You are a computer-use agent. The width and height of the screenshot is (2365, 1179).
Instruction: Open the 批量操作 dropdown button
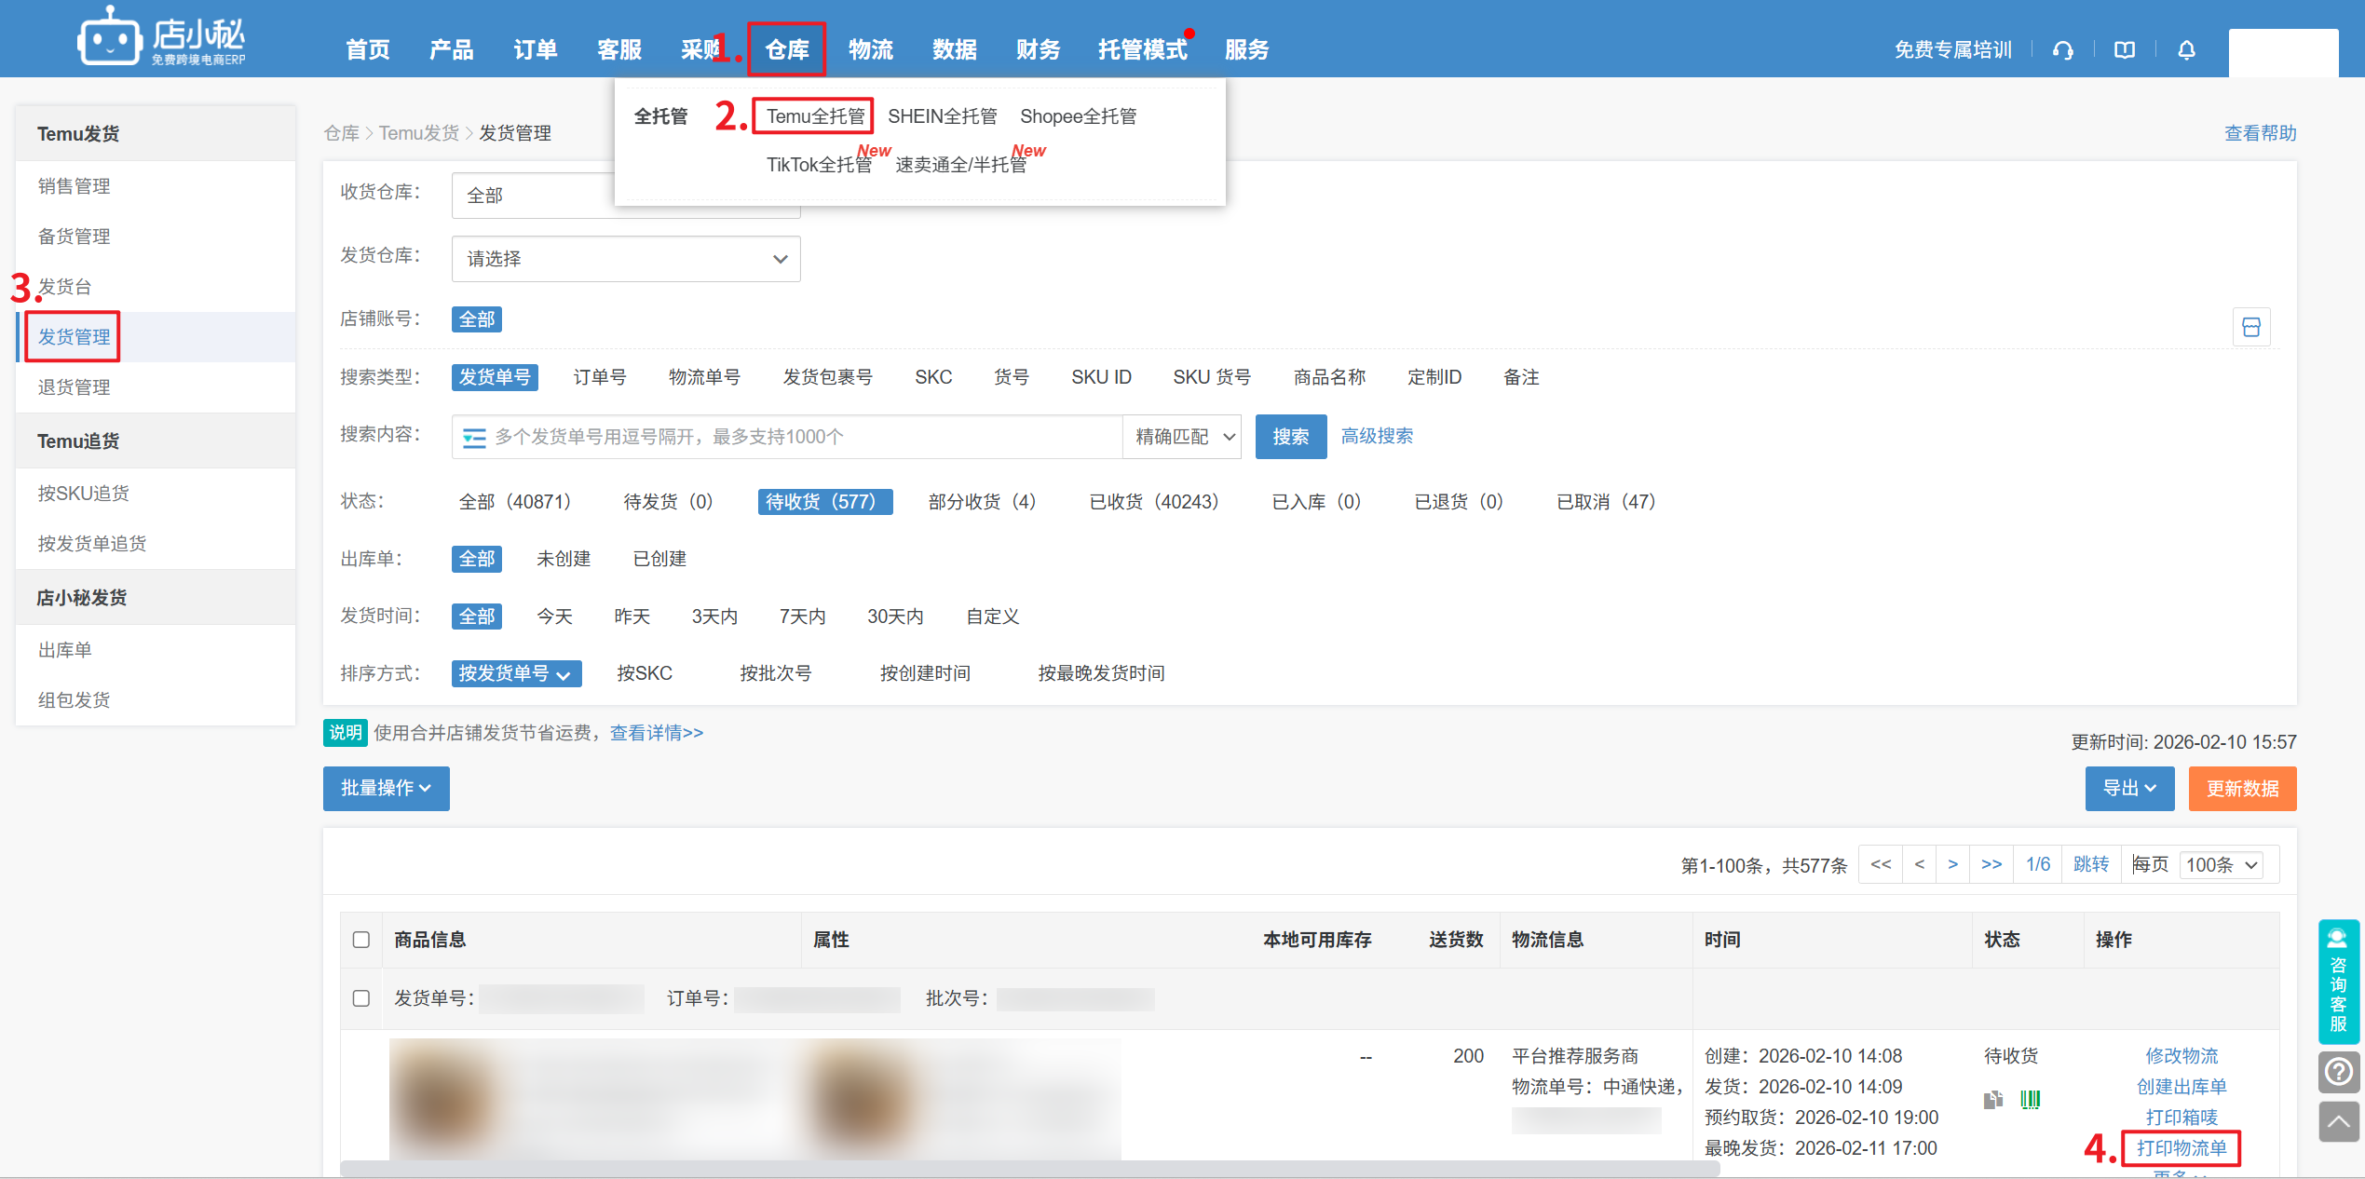[386, 789]
